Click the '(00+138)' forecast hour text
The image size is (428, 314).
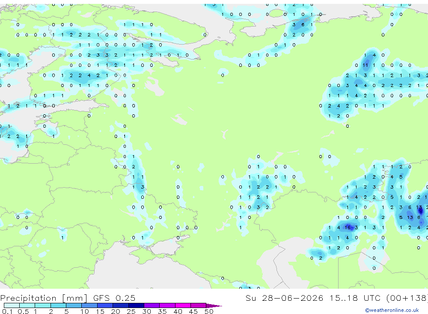pos(407,298)
